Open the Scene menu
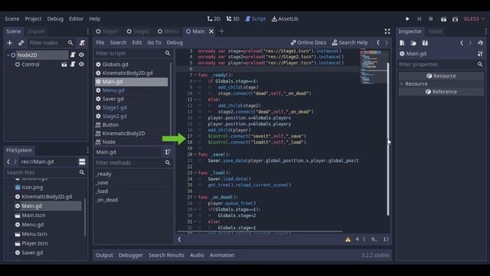This screenshot has width=490, height=276. (x=12, y=18)
